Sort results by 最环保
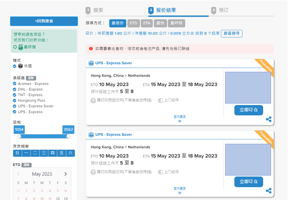Viewport: 288px width, 200px height. (177, 23)
